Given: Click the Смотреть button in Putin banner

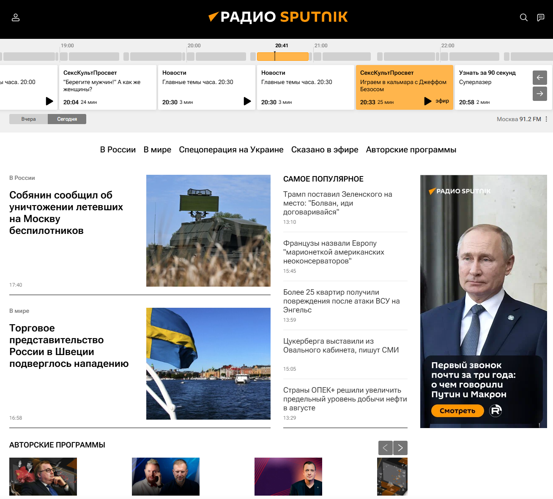Looking at the screenshot, I should 457,411.
